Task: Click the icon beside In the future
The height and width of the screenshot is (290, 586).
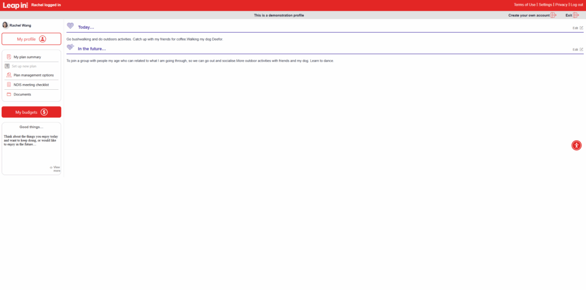Action: (70, 48)
